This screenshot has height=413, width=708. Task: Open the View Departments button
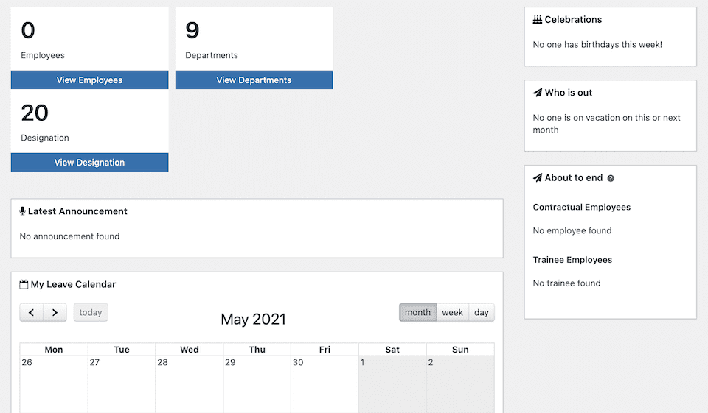[254, 80]
